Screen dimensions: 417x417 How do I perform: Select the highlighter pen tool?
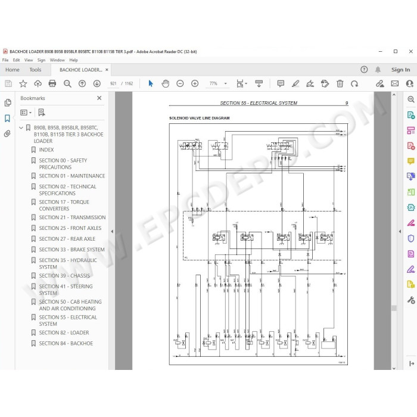point(295,84)
